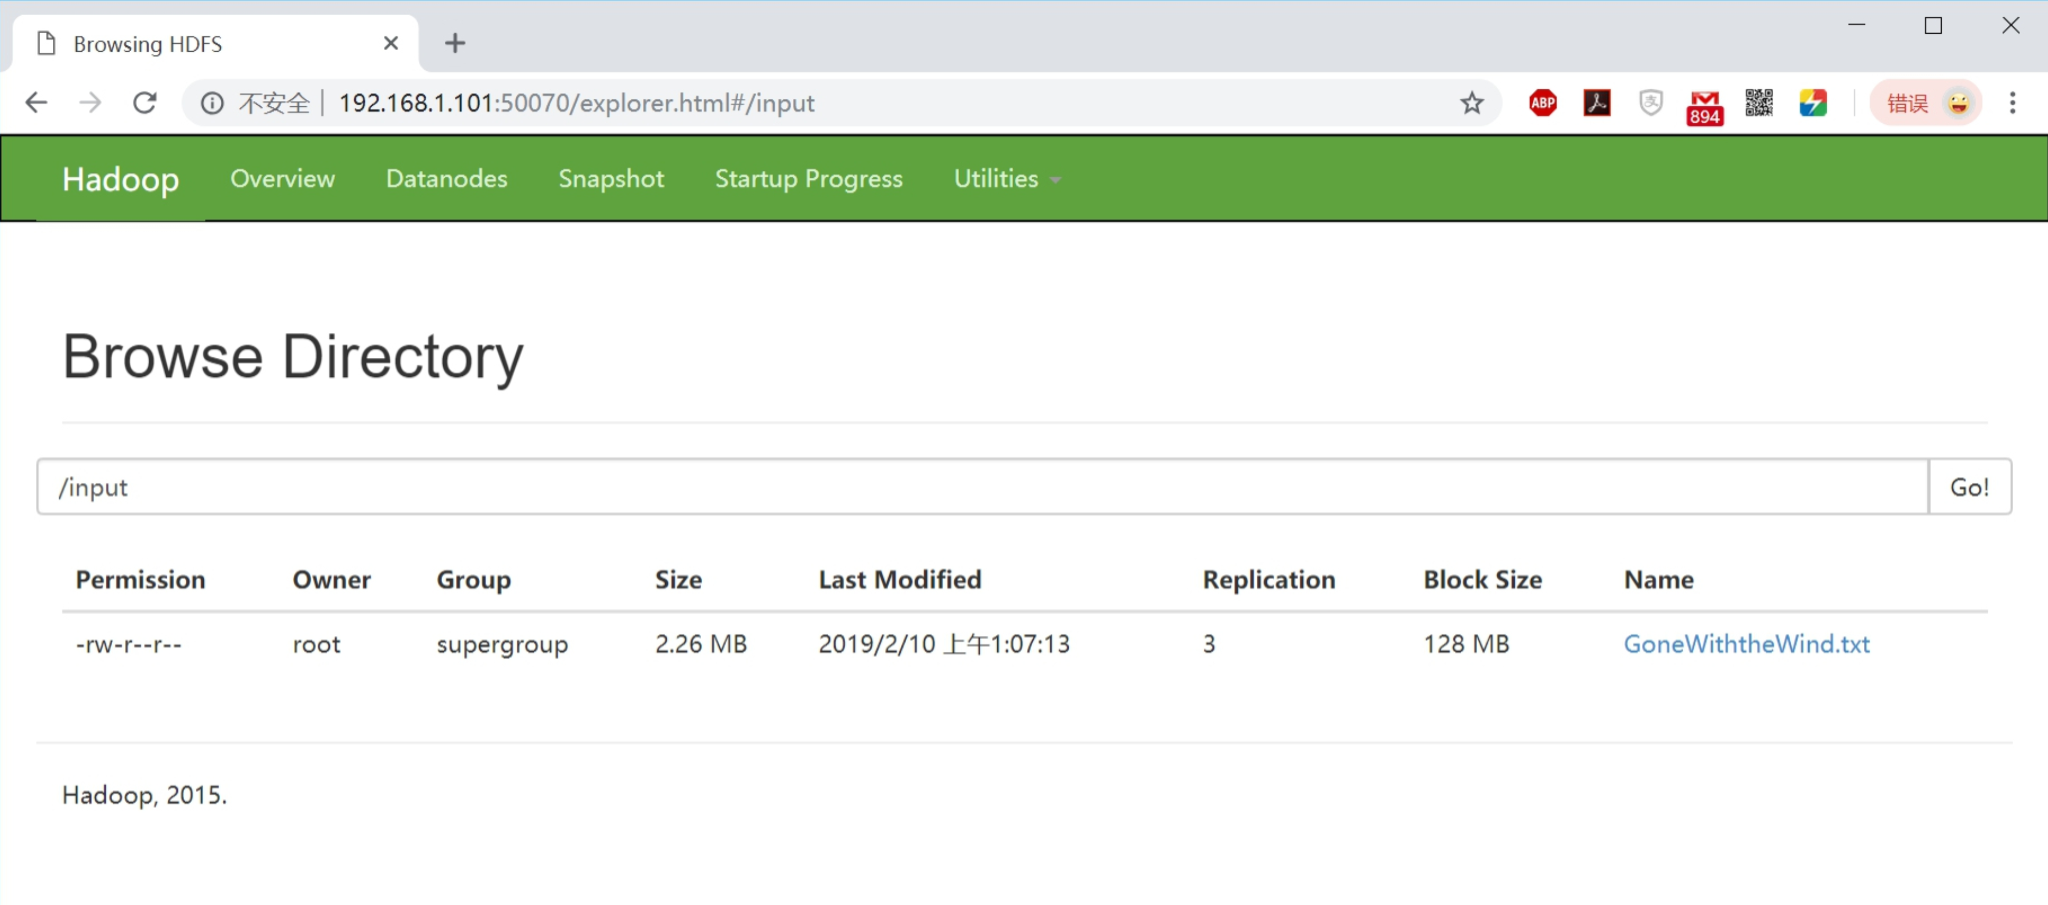The width and height of the screenshot is (2048, 905).
Task: Open the Datanodes nav item
Action: pos(446,179)
